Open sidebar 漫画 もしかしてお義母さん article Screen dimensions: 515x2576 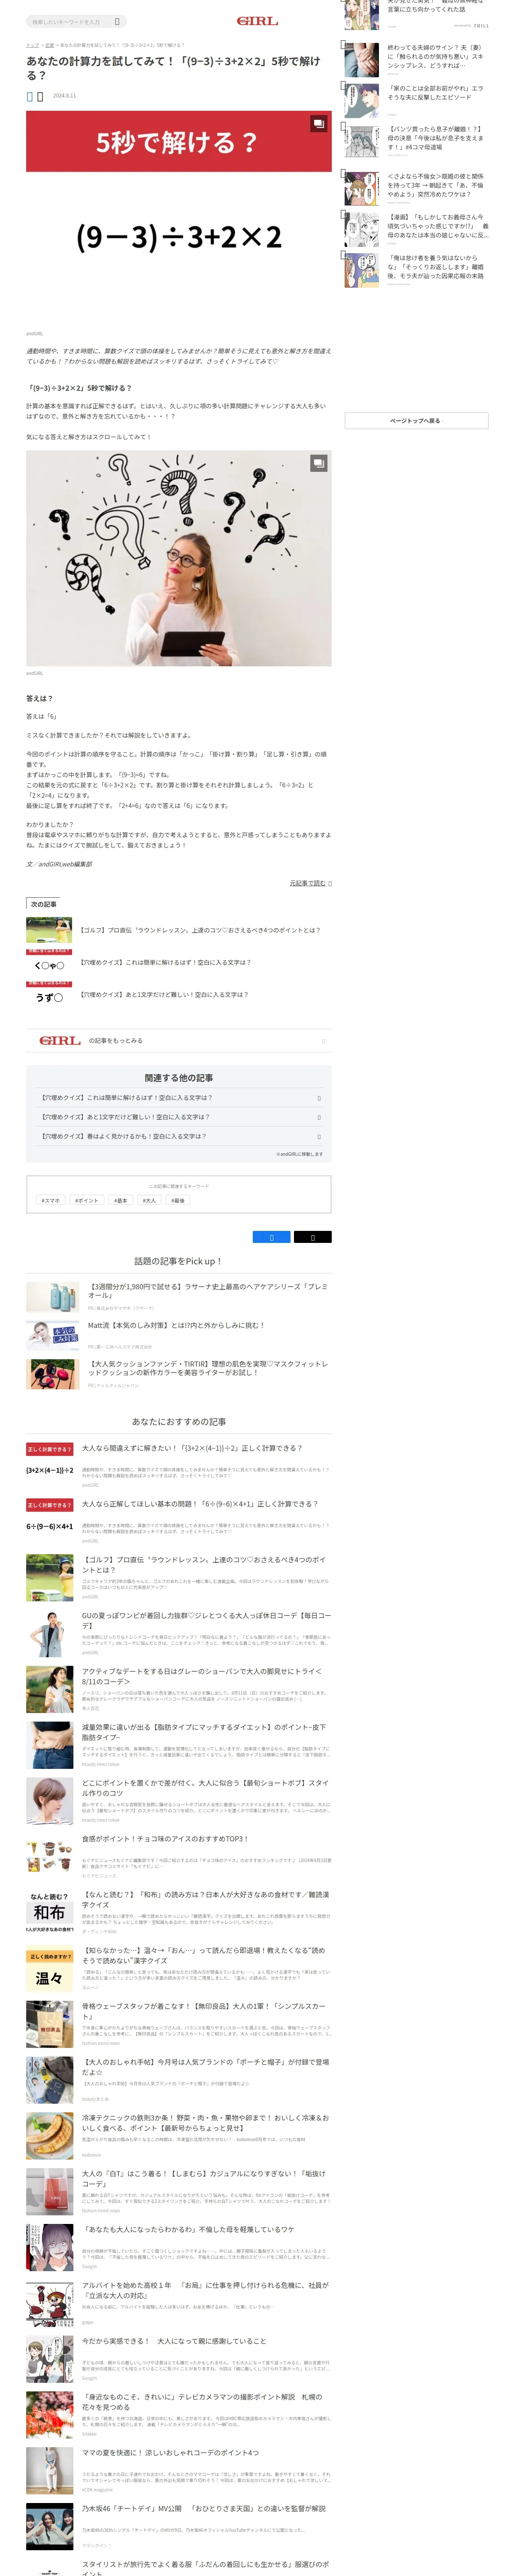point(438,226)
